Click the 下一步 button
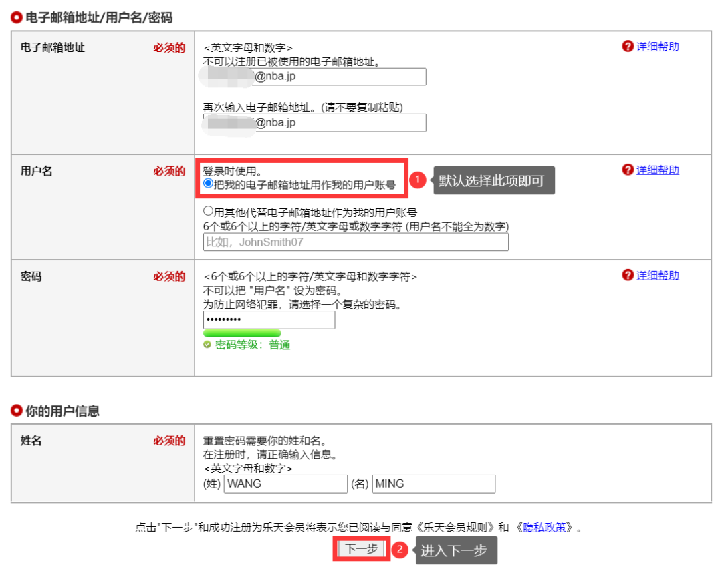Screen dimensions: 722x577 (361, 548)
